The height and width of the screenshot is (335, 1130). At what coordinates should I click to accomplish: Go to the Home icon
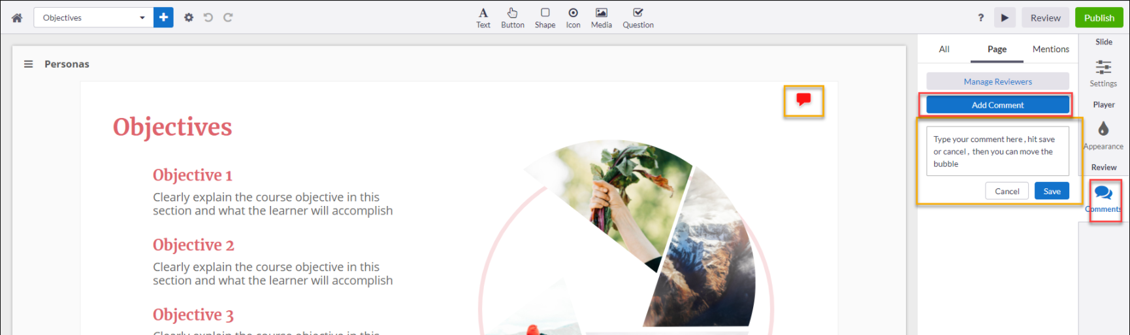pos(17,18)
